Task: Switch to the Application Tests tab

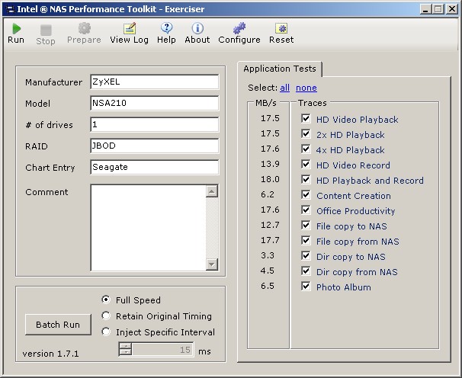Action: click(x=281, y=69)
